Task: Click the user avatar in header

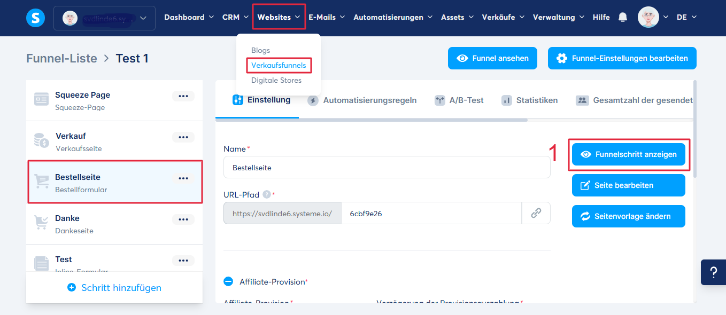Action: [x=648, y=17]
